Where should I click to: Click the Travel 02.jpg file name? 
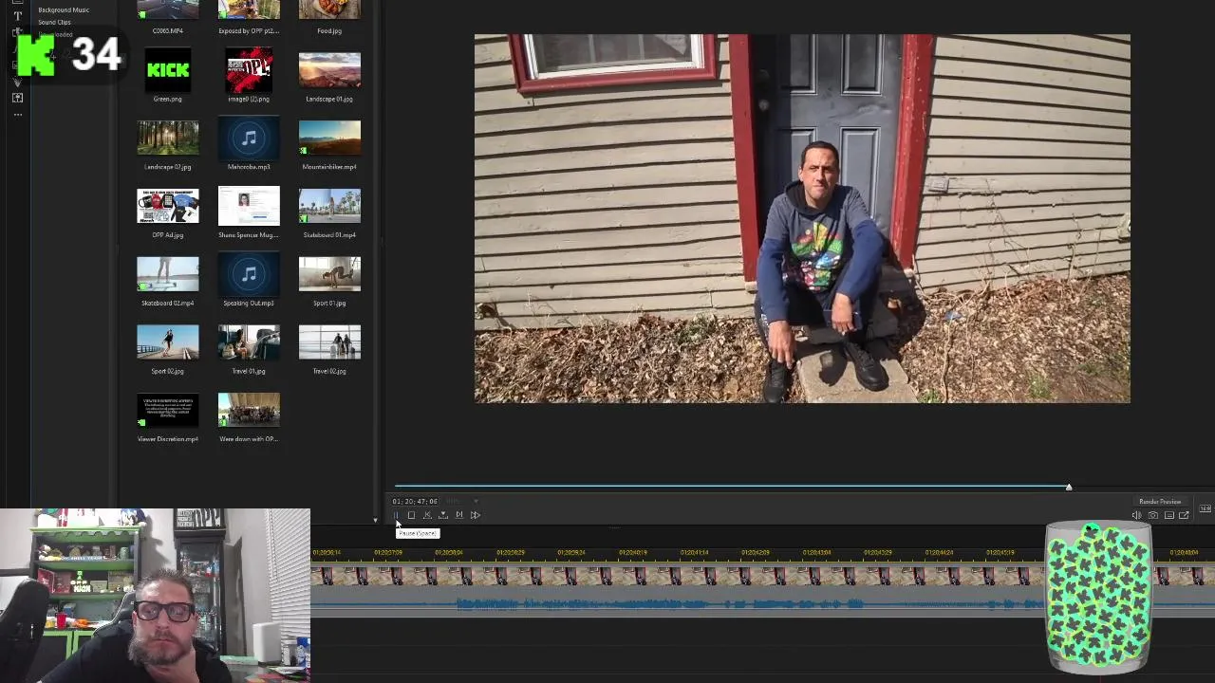(x=329, y=371)
